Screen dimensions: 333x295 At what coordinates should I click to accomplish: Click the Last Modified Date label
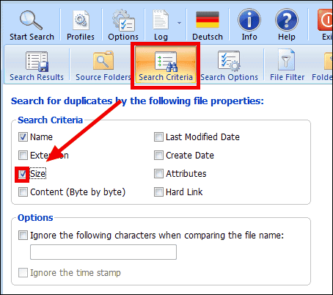point(202,137)
